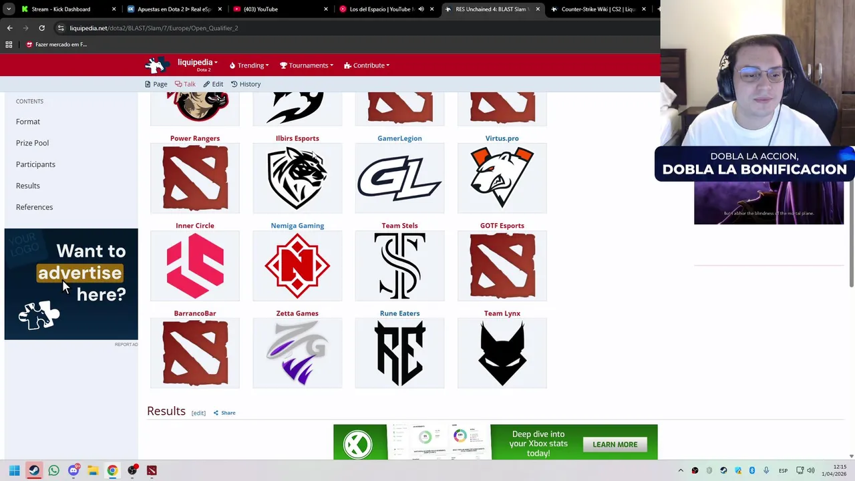This screenshot has height=481, width=855.
Task: Click the Inner Circle pink logo
Action: [195, 266]
